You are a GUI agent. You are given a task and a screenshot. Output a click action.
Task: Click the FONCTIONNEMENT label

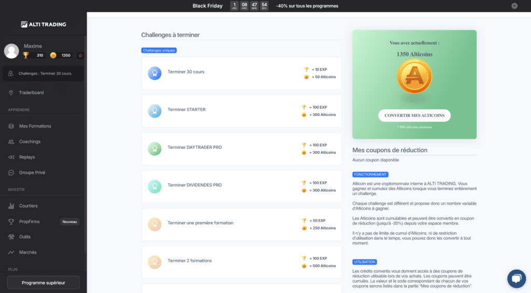pyautogui.click(x=370, y=174)
